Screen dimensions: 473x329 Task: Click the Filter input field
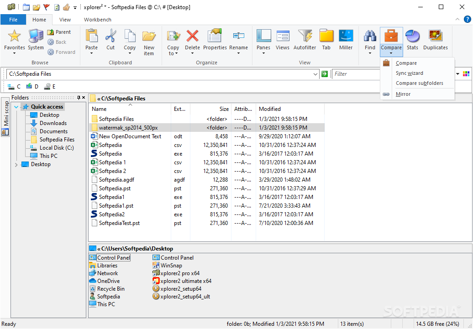pos(356,74)
